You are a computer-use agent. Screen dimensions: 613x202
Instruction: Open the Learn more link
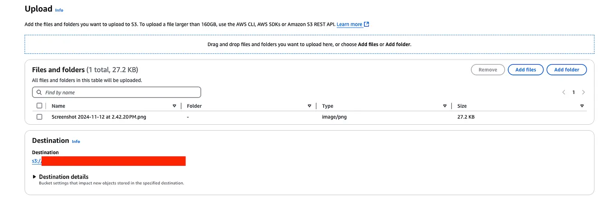(x=349, y=24)
